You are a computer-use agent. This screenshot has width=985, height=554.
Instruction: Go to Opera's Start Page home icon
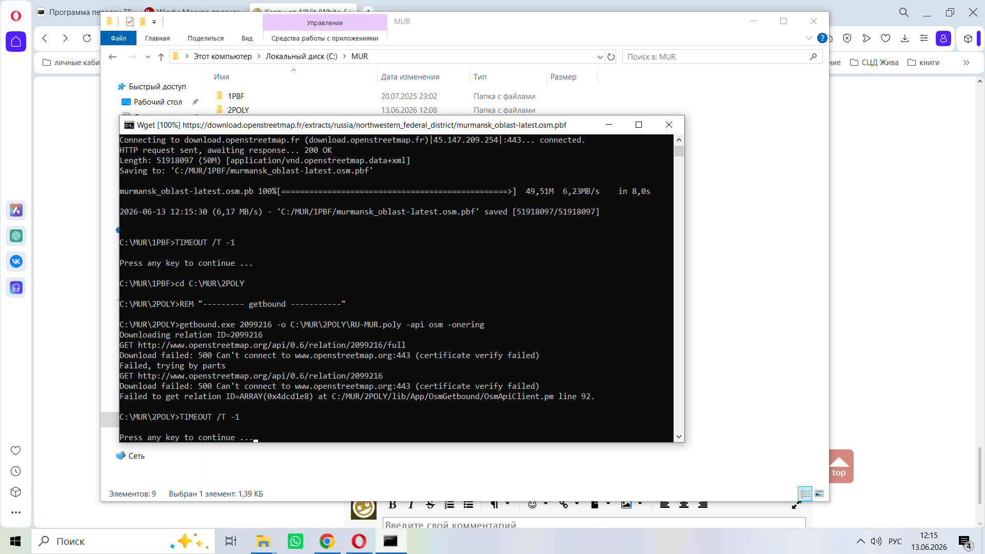[16, 42]
